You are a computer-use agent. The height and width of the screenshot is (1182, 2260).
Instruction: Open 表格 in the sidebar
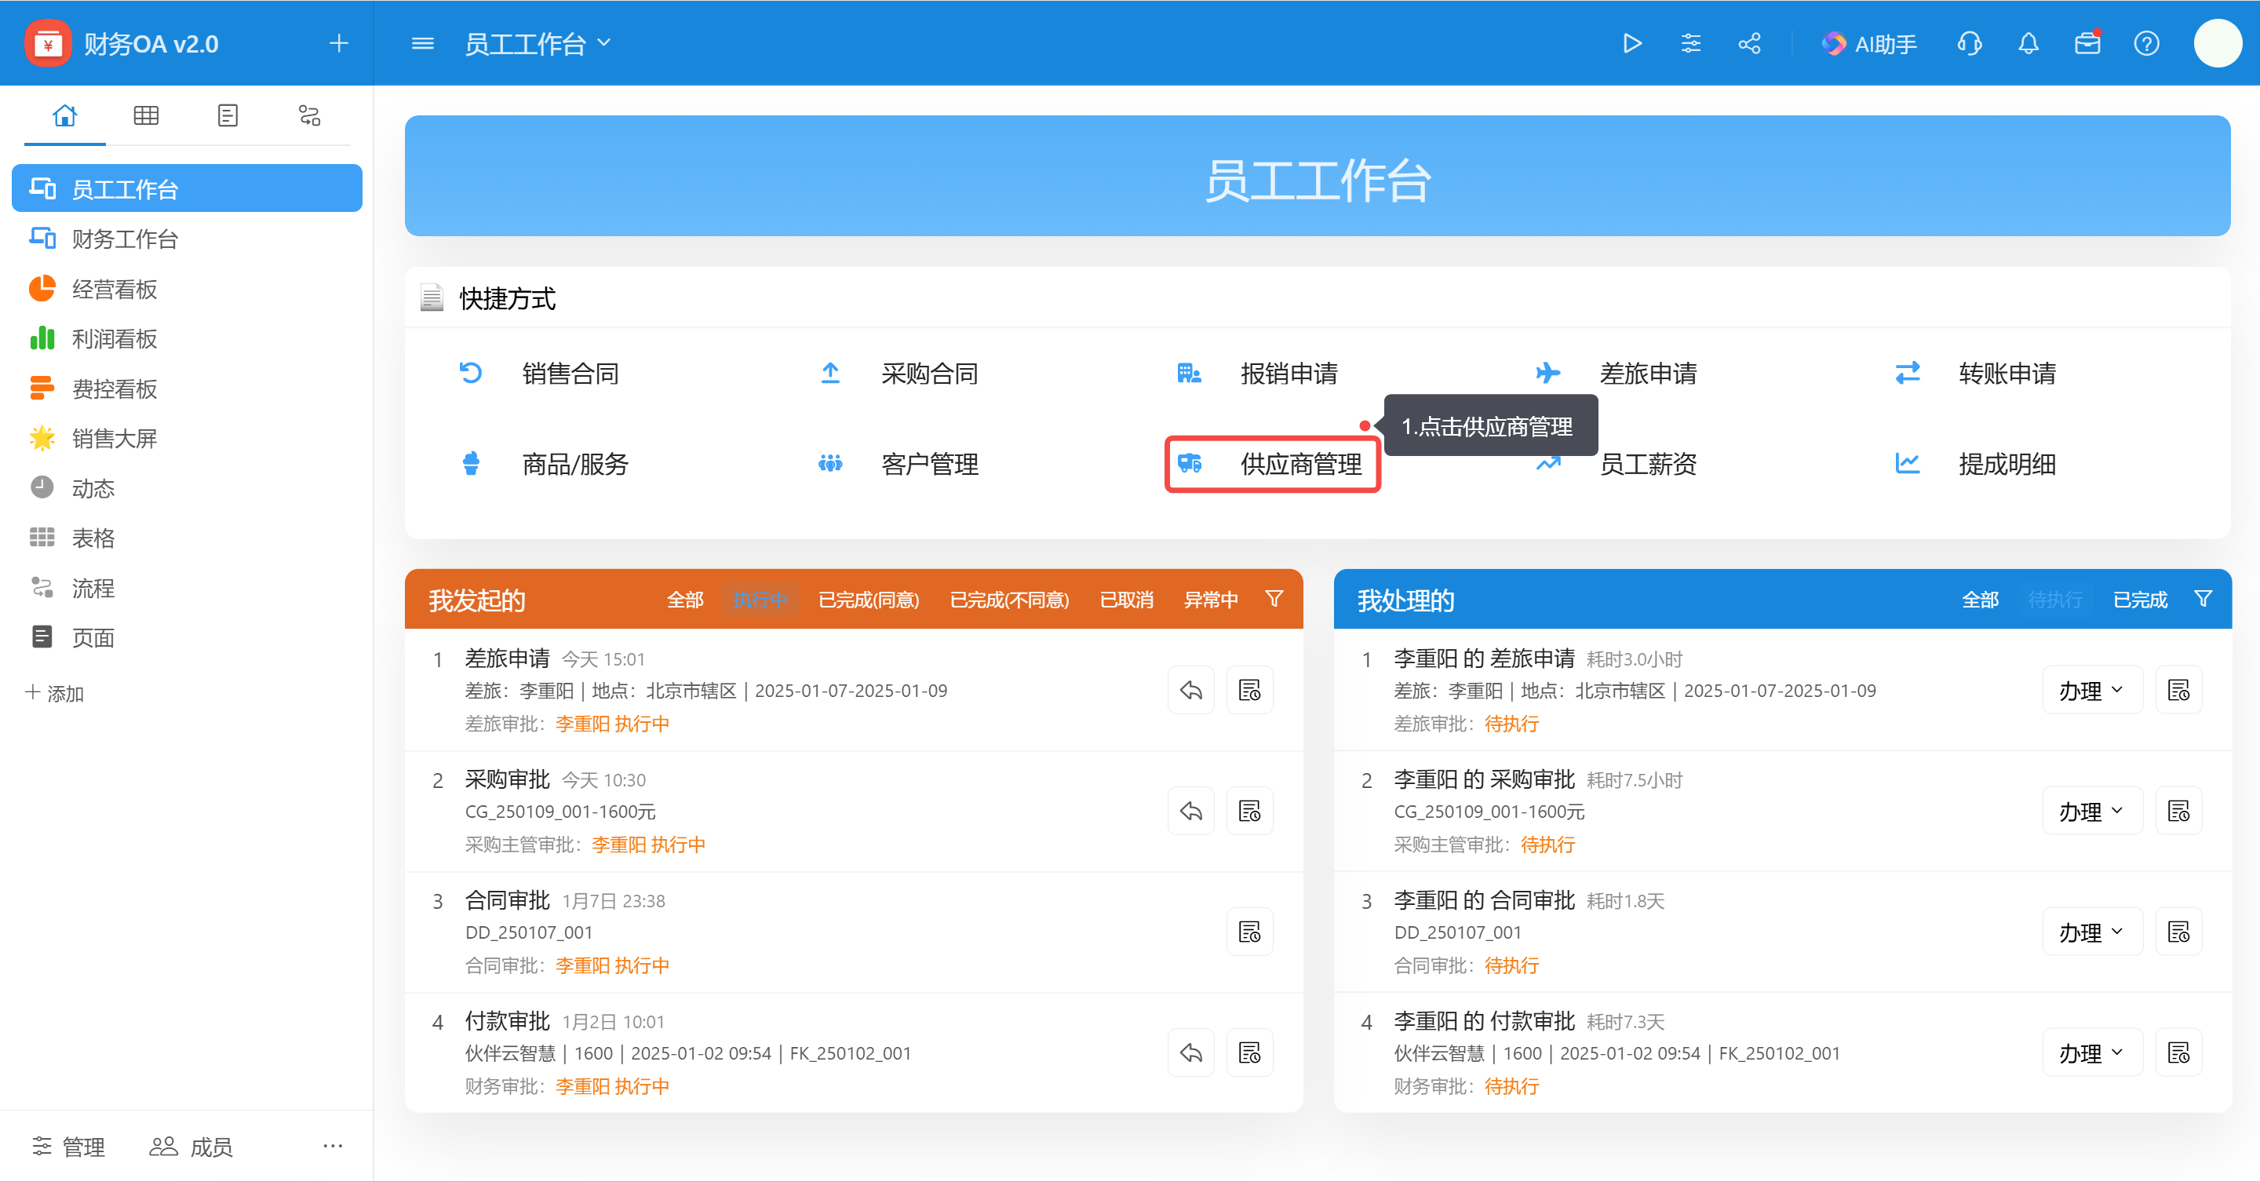187,538
